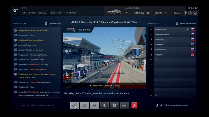The width and height of the screenshot is (209, 117).
Task: Click the 'PlayGame81: Playgame.Si YouTube' chat message
Action: (33, 55)
